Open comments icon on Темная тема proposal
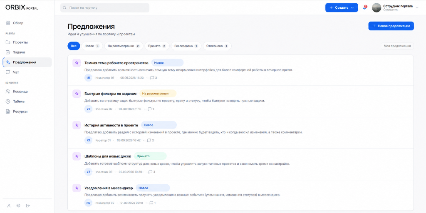426x213 pixels. [x=152, y=78]
